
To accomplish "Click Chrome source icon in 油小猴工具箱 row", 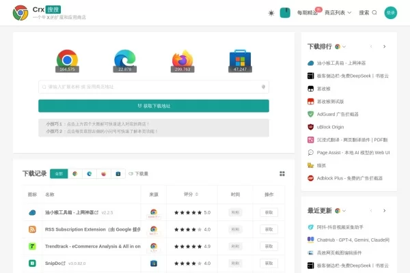I will click(x=154, y=212).
